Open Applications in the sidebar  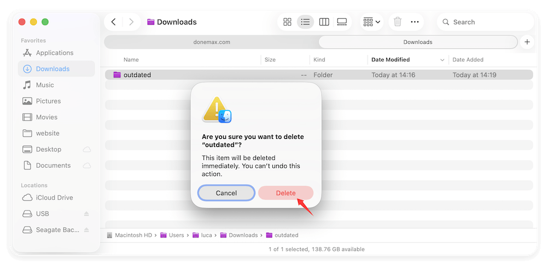pyautogui.click(x=56, y=52)
